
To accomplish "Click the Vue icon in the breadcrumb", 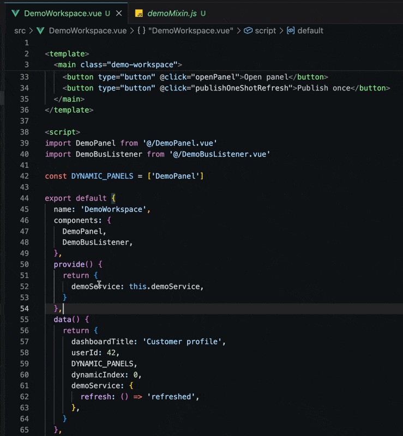I will point(41,31).
